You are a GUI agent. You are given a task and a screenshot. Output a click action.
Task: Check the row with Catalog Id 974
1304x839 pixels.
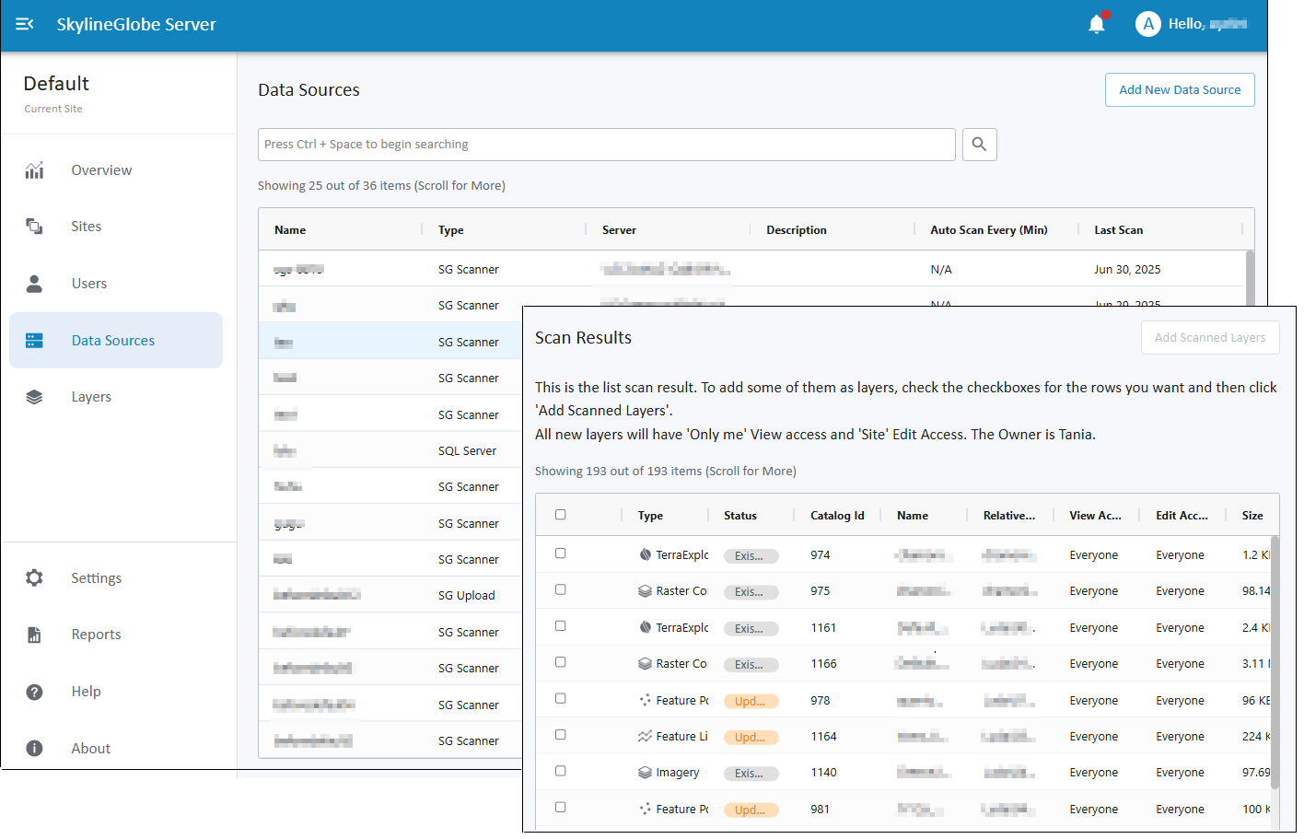pyautogui.click(x=561, y=554)
